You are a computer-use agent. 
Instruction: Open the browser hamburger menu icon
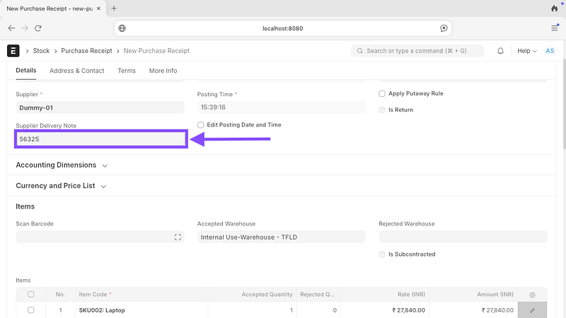click(x=554, y=28)
